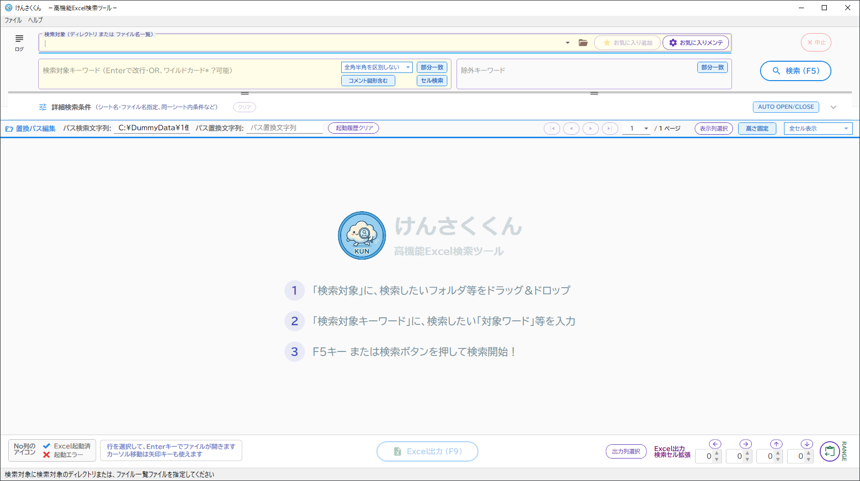Viewport: 860px width, 481px height.
Task: Click the left arrow cell-expand icon
Action: [x=715, y=444]
